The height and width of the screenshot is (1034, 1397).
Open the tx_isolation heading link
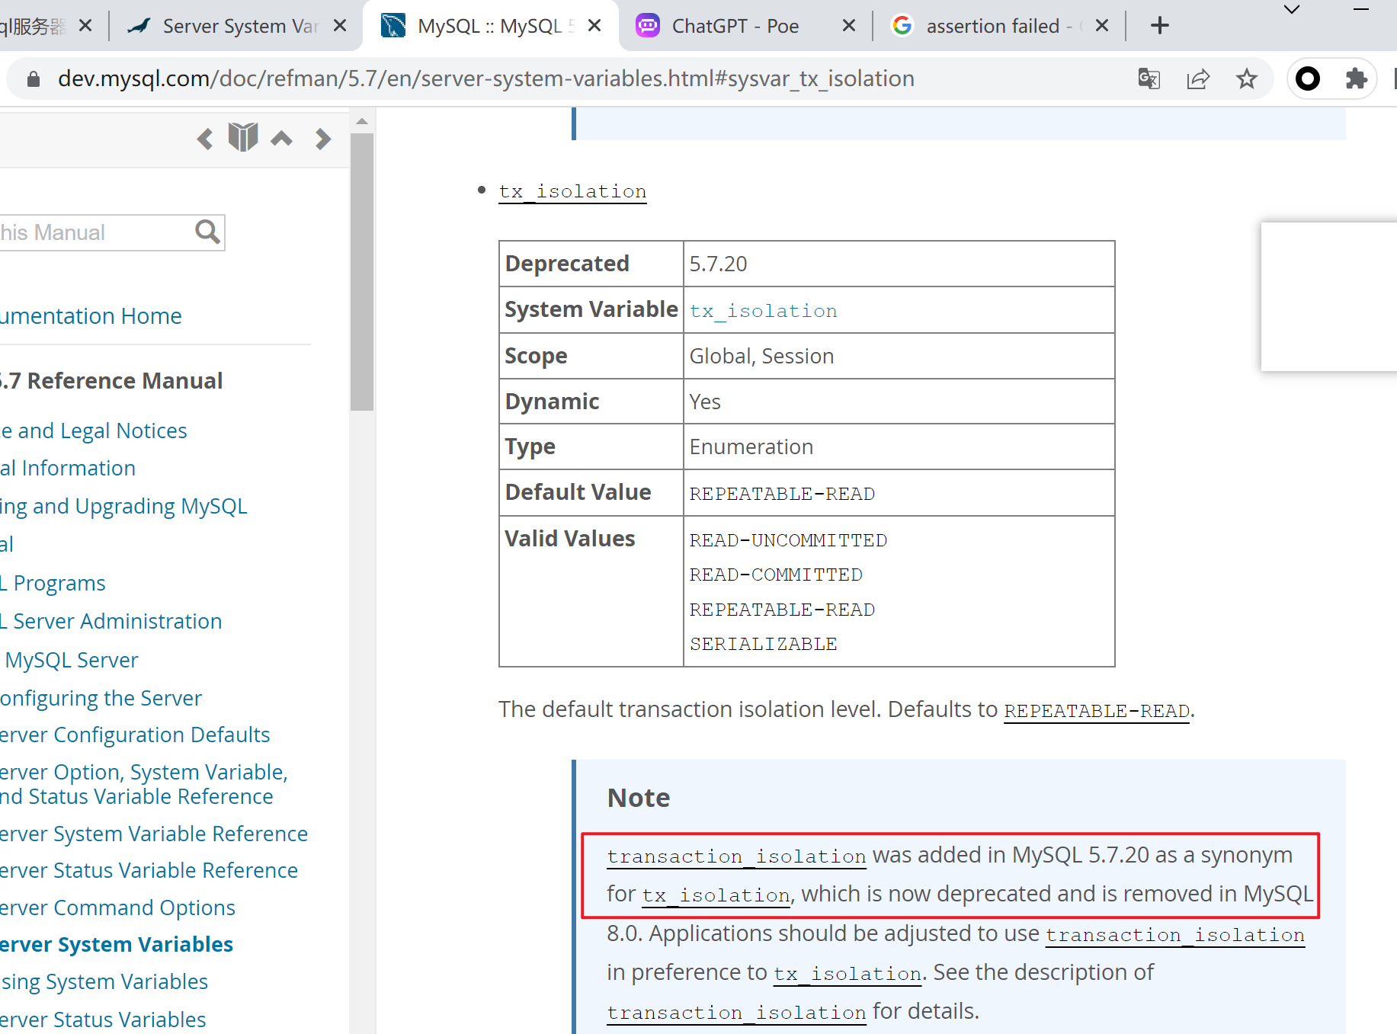(572, 191)
